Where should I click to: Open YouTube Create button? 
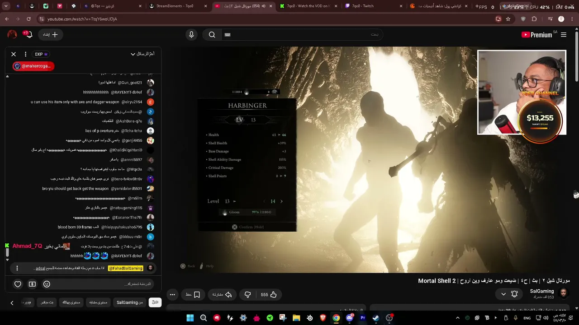[51, 34]
